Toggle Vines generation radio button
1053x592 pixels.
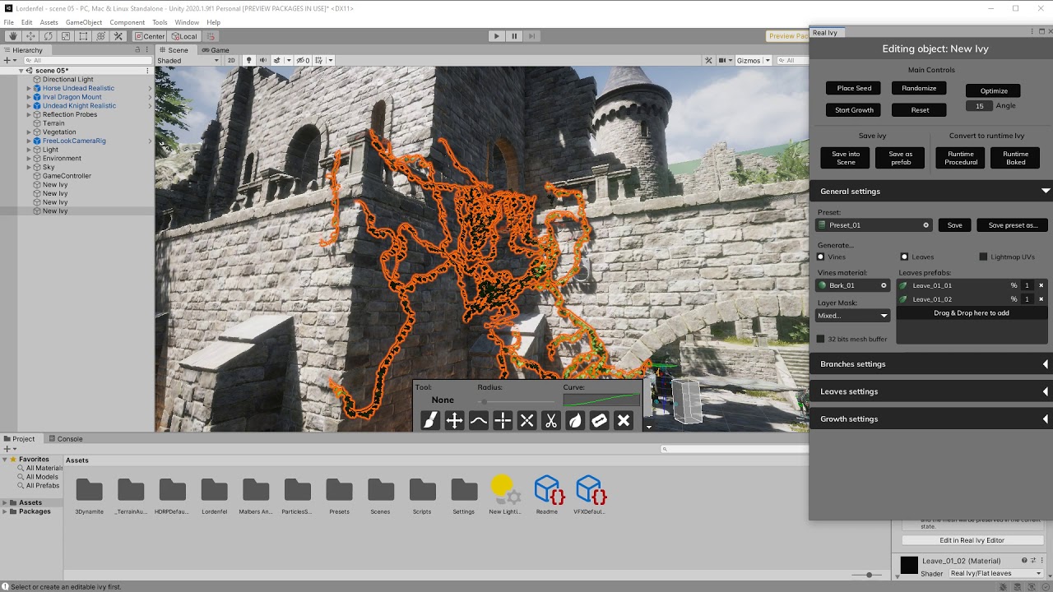(821, 257)
